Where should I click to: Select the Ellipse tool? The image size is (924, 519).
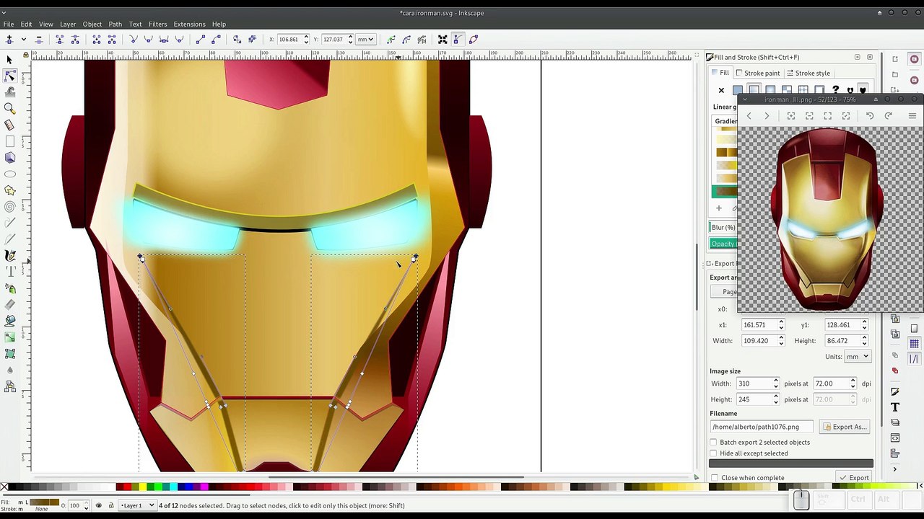click(x=9, y=174)
